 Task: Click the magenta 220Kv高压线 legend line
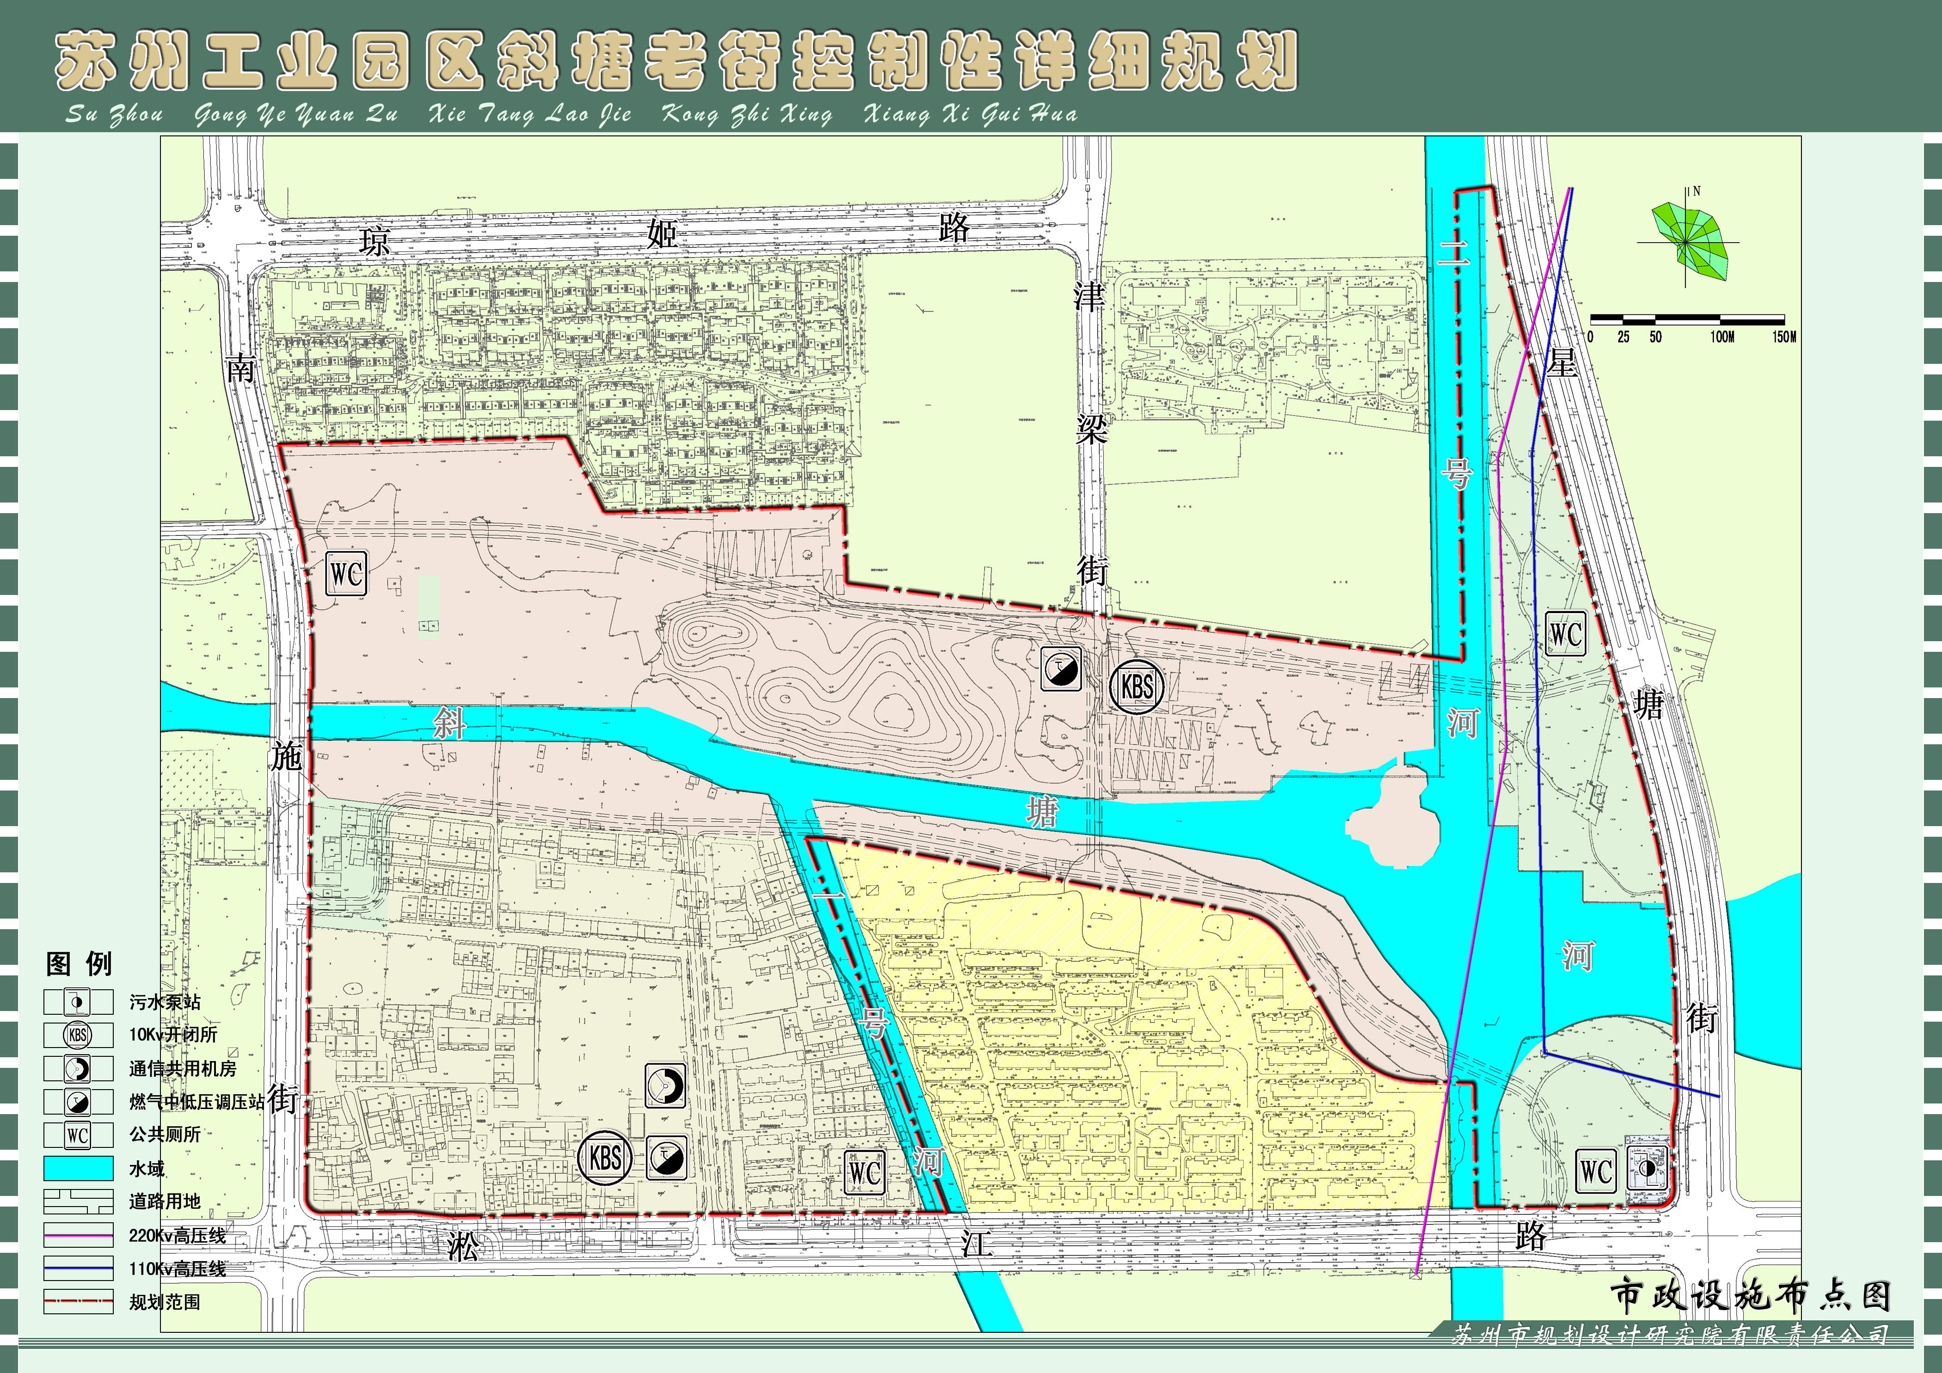(78, 1235)
